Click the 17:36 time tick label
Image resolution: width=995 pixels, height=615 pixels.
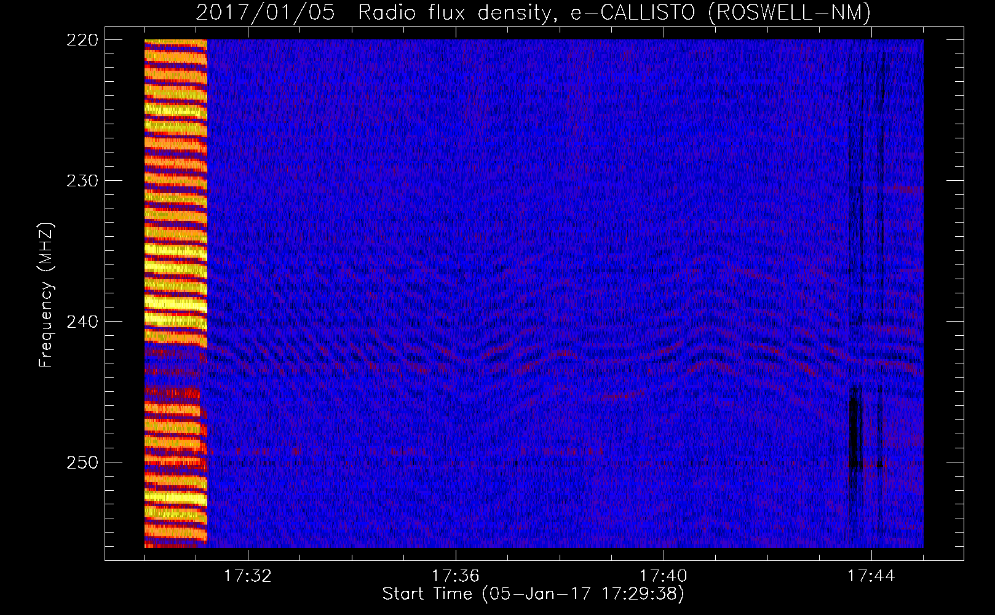click(455, 576)
